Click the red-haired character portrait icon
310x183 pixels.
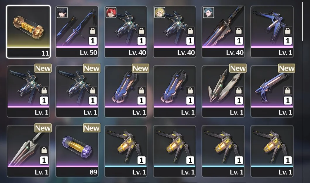coord(111,13)
